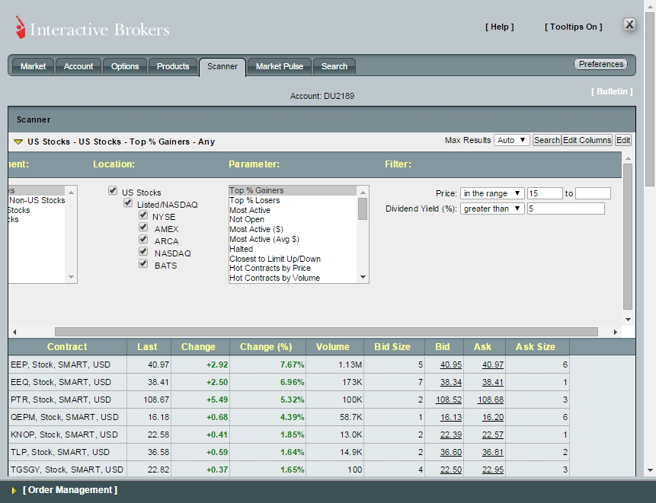Select the EEQ, Stock, SMART, USD contract

pyautogui.click(x=61, y=382)
